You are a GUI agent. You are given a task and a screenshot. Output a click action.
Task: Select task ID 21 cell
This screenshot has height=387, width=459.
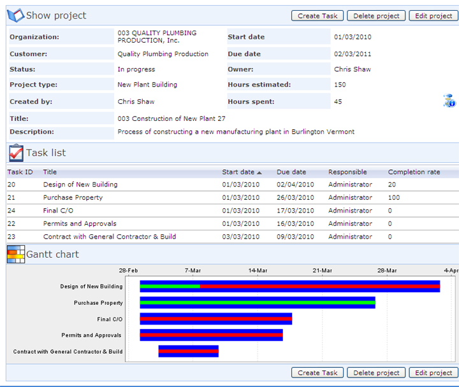pyautogui.click(x=11, y=197)
